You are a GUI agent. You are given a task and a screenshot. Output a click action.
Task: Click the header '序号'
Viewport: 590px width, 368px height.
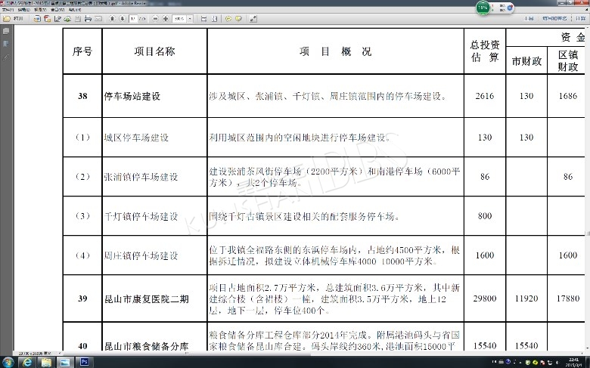(x=82, y=51)
